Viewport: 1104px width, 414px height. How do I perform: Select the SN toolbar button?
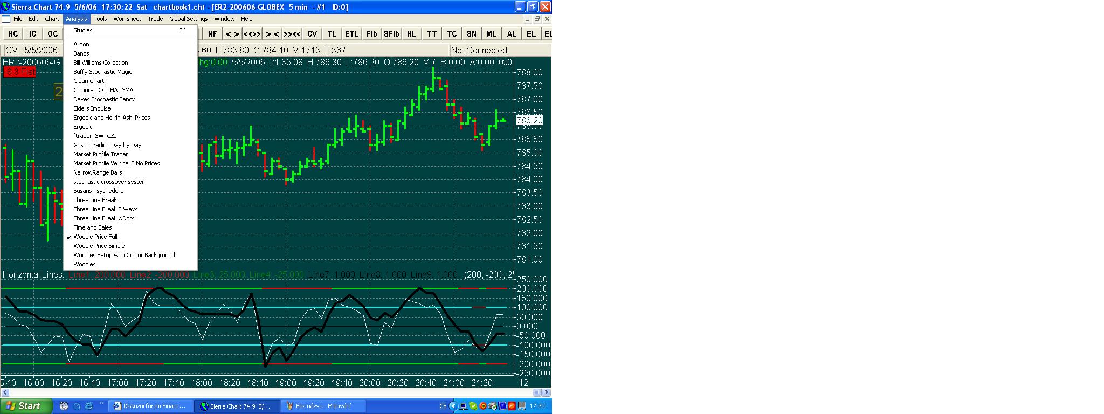pos(472,33)
